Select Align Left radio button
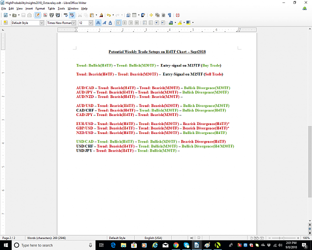 [x=118, y=22]
